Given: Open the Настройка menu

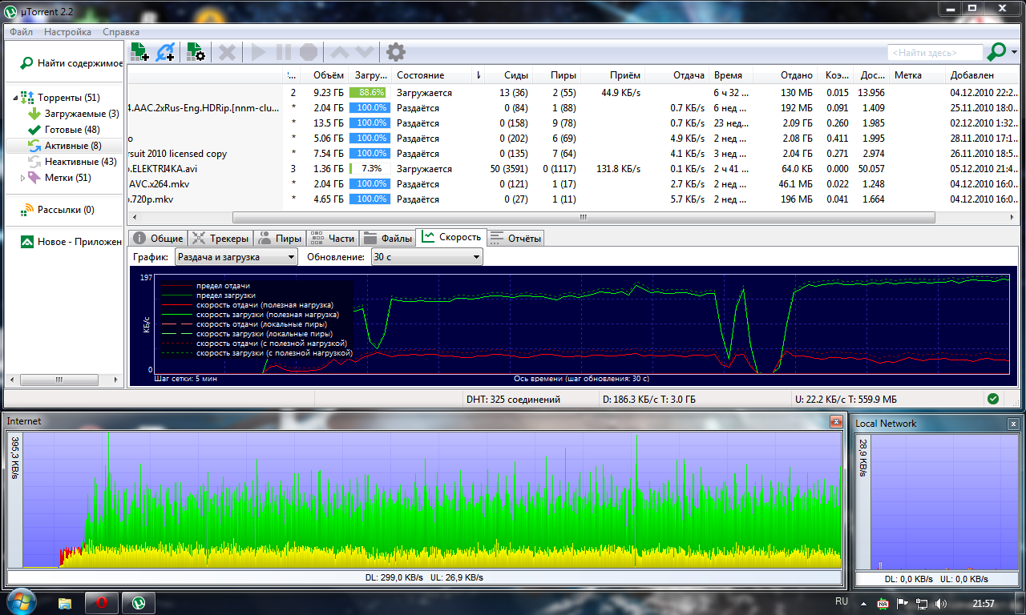Looking at the screenshot, I should click(67, 32).
